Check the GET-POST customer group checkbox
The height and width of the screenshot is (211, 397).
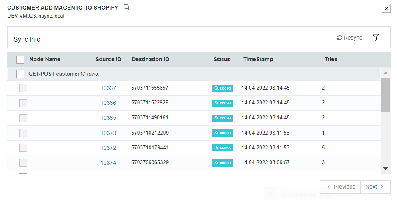[20, 74]
